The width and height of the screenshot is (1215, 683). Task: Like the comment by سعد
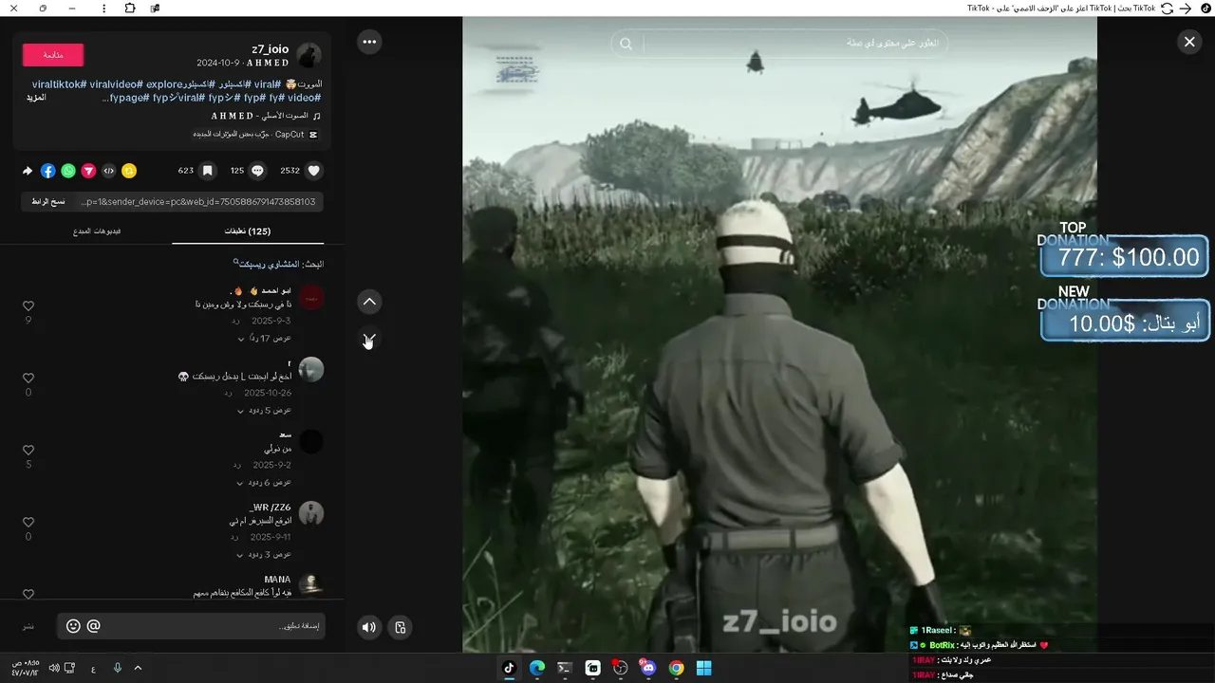28,451
